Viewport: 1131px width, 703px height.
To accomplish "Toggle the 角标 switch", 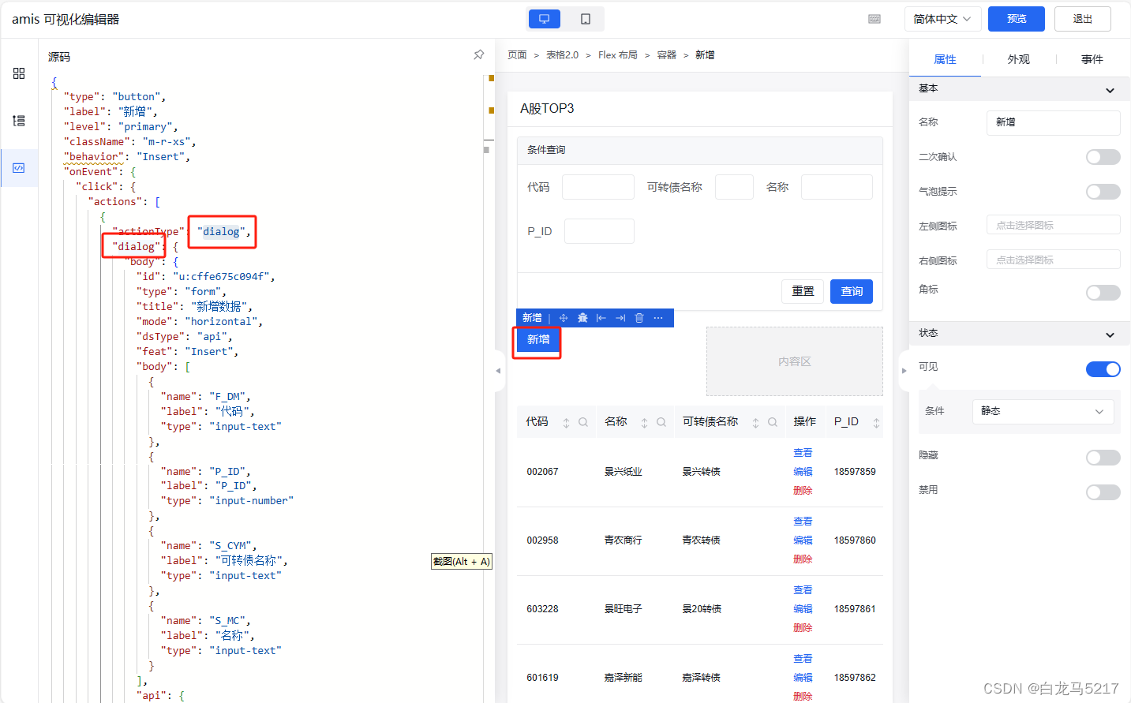I will click(x=1103, y=293).
